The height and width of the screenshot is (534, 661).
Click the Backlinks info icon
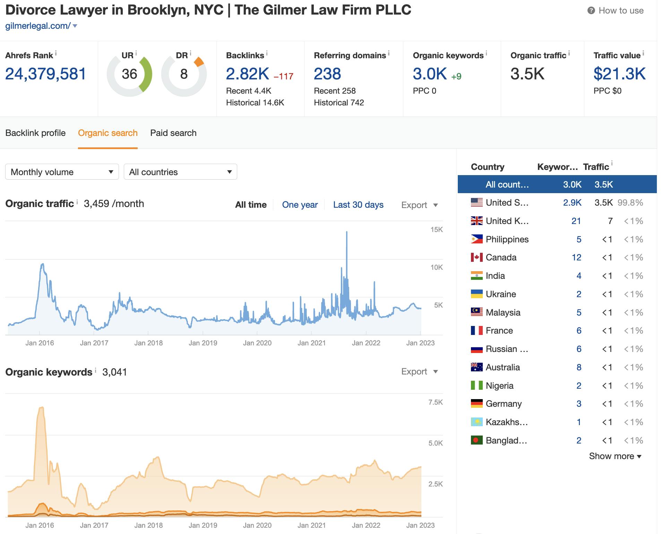267,53
